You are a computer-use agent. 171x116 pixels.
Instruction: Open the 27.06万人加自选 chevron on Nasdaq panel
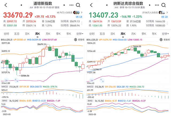(167, 13)
